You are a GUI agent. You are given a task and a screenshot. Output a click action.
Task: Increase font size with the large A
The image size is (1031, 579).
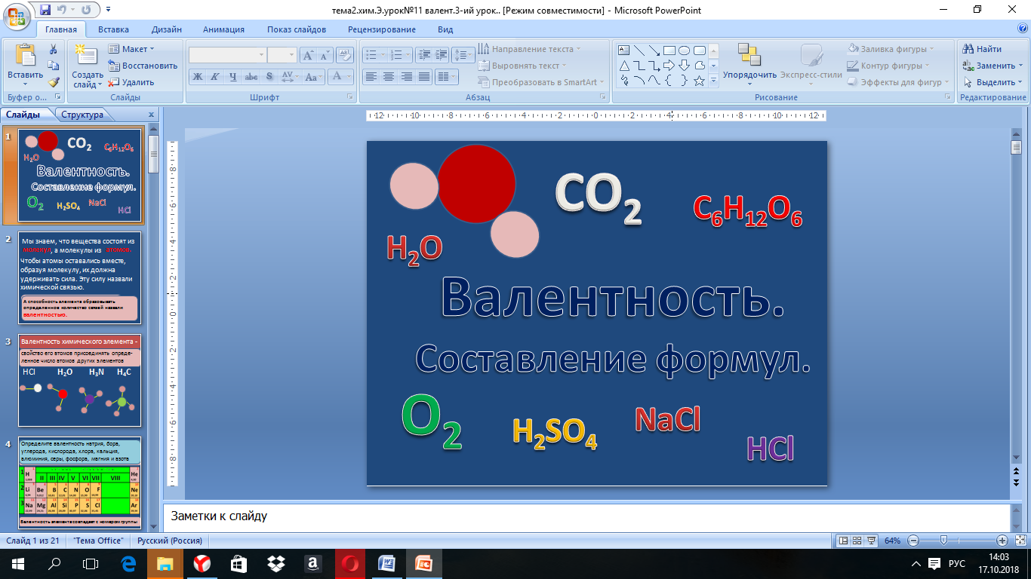308,55
